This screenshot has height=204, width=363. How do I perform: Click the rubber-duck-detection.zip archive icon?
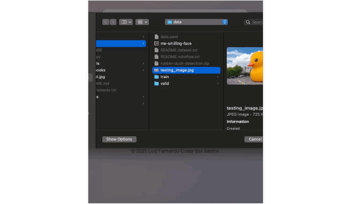(156, 63)
